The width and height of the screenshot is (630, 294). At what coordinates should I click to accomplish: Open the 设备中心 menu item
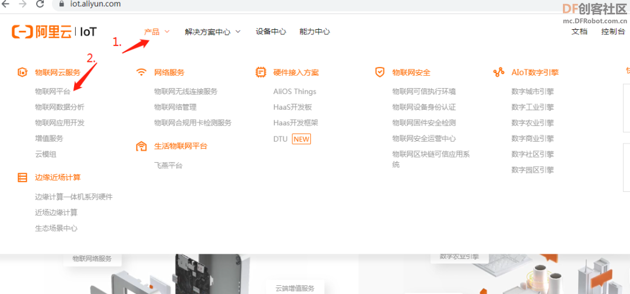(271, 32)
